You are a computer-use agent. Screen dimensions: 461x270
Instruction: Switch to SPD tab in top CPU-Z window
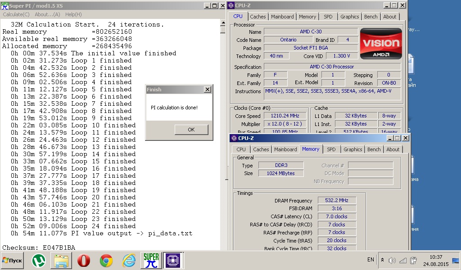(328, 17)
